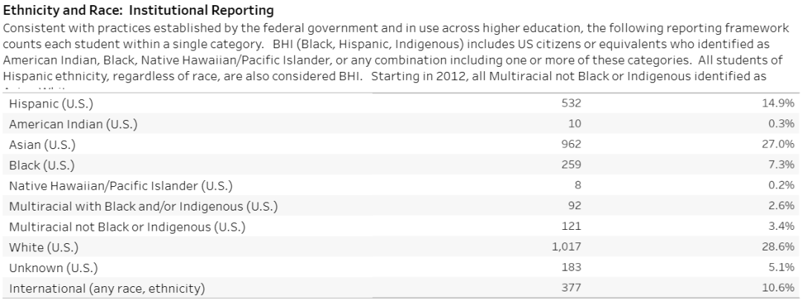802x301 pixels.
Task: Click the 962 count for Asian
Action: pyautogui.click(x=571, y=144)
